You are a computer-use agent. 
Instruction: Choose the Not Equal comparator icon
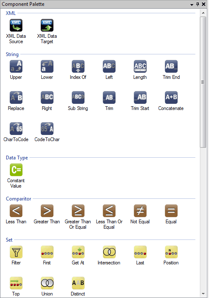click(x=140, y=211)
